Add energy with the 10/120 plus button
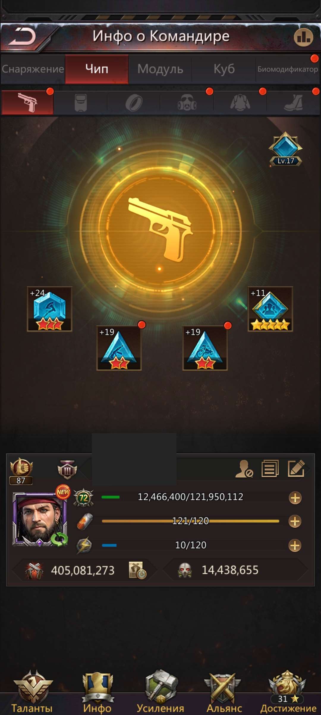The image size is (321, 715). (x=295, y=545)
